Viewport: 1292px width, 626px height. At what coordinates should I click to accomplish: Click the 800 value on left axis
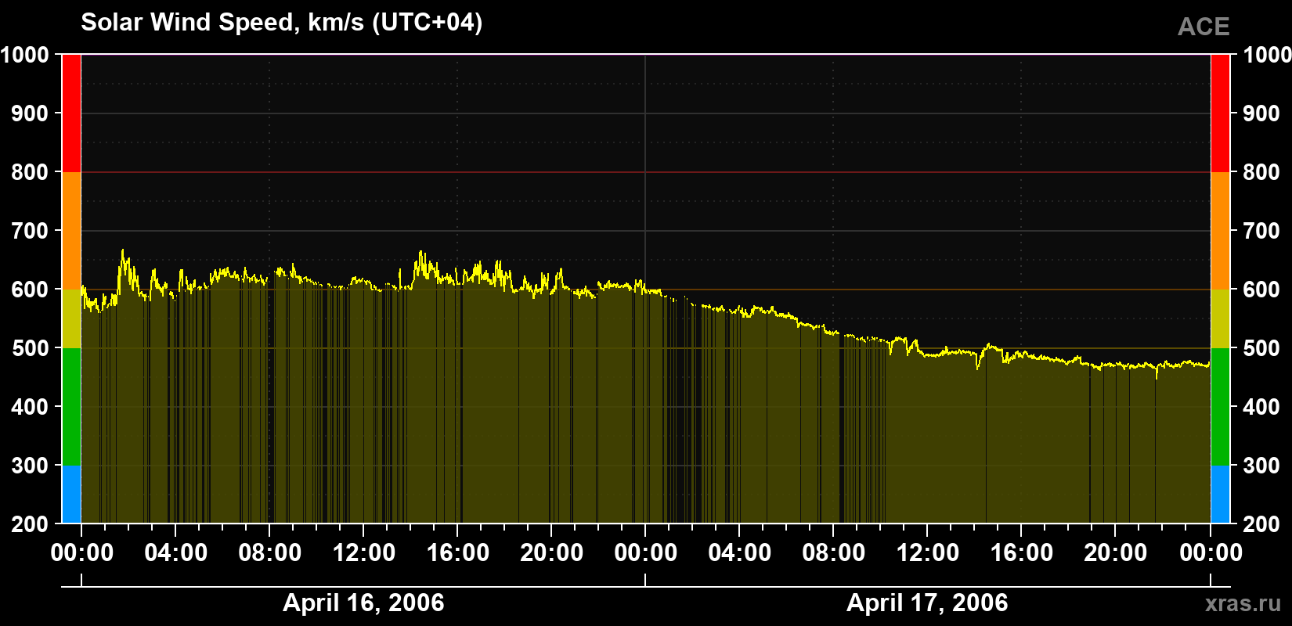(x=30, y=172)
